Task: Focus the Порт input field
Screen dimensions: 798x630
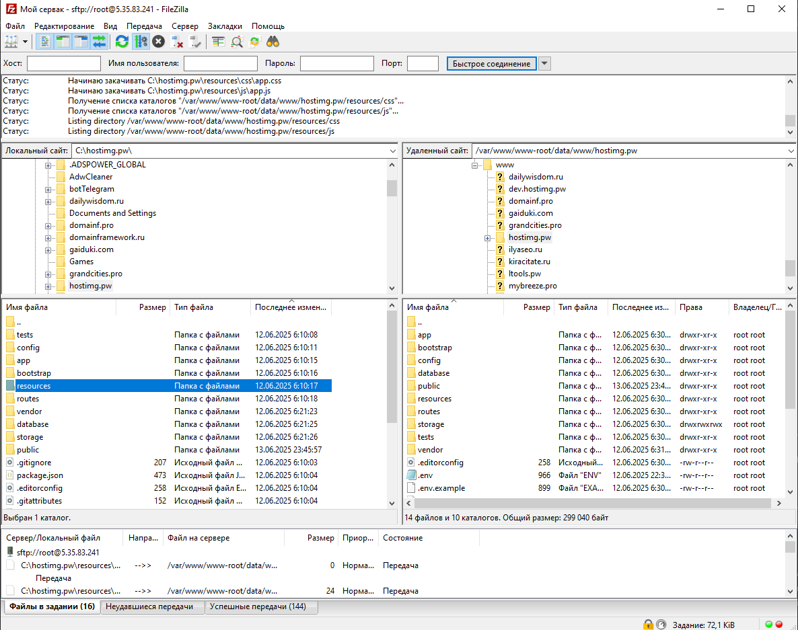Action: pyautogui.click(x=423, y=64)
